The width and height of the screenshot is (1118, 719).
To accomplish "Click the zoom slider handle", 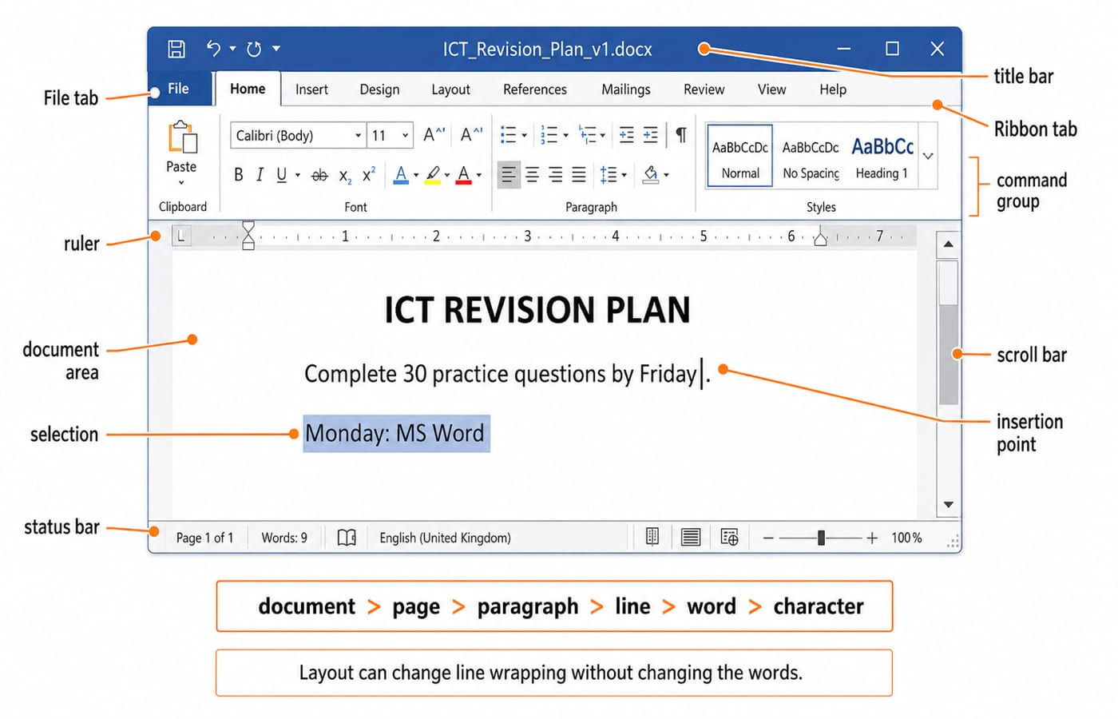I will (x=821, y=538).
